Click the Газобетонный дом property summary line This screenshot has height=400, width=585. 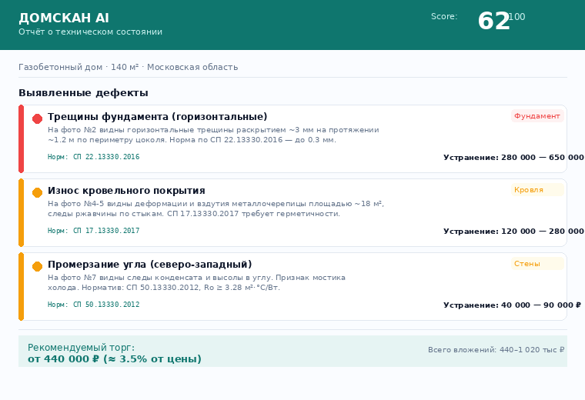(x=129, y=67)
